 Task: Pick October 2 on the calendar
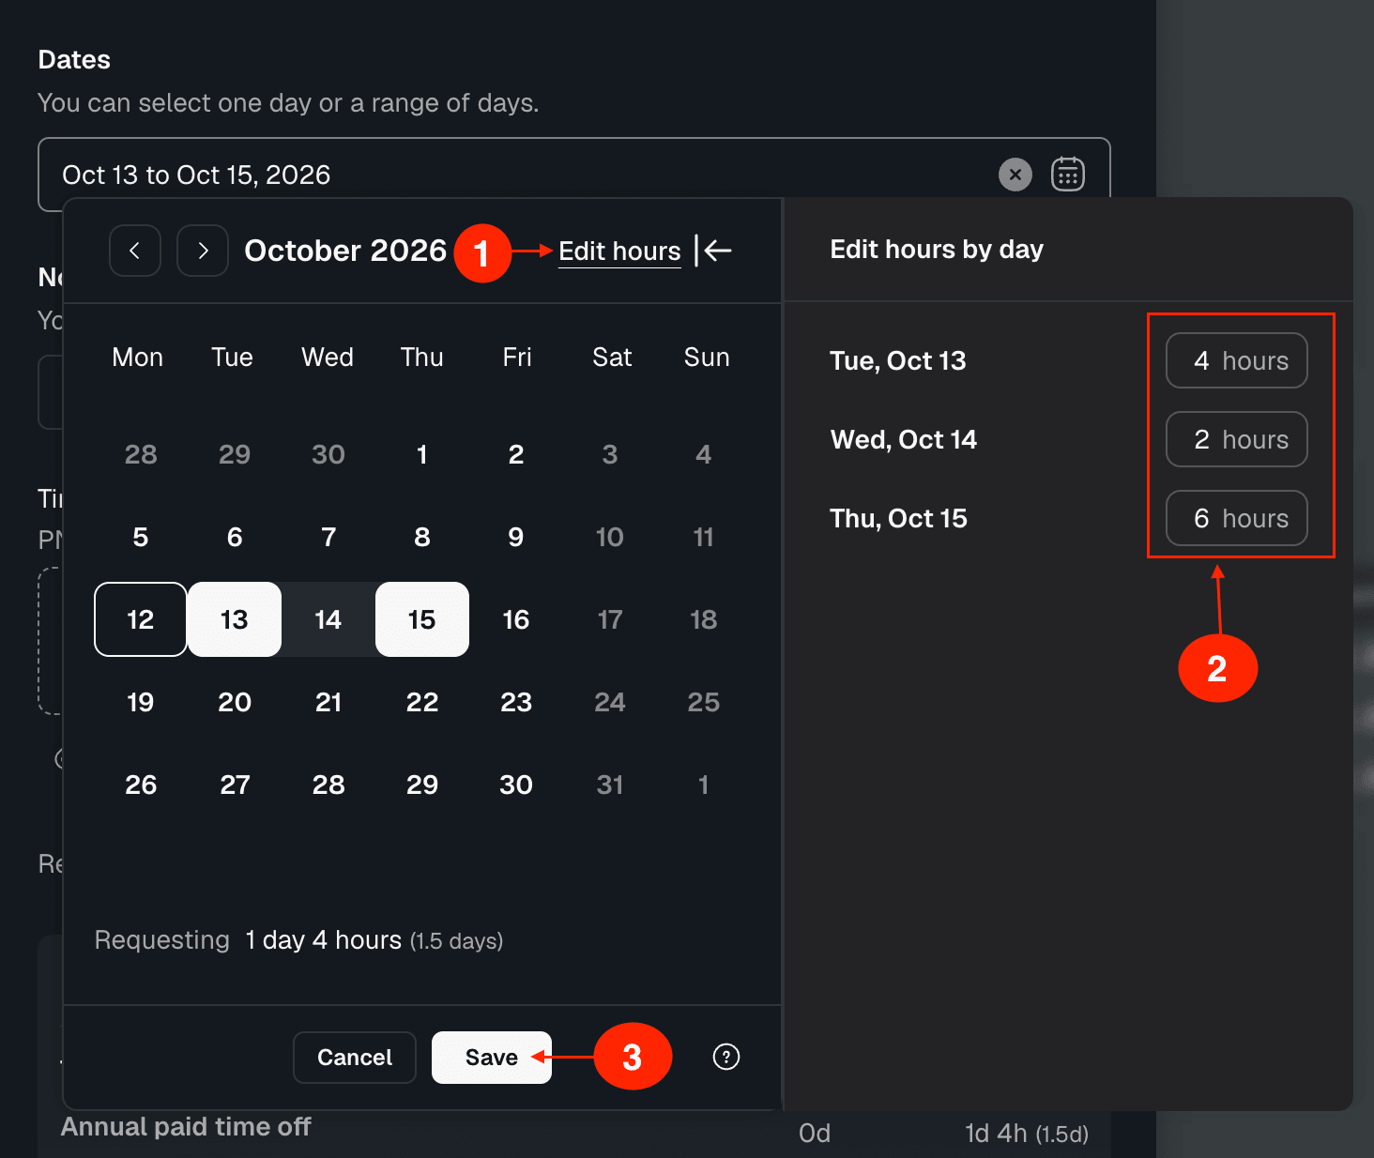[x=516, y=454]
